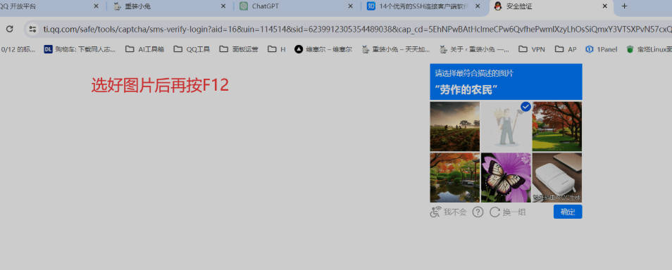
Task: Click the 确定 confirm button
Action: pyautogui.click(x=568, y=212)
